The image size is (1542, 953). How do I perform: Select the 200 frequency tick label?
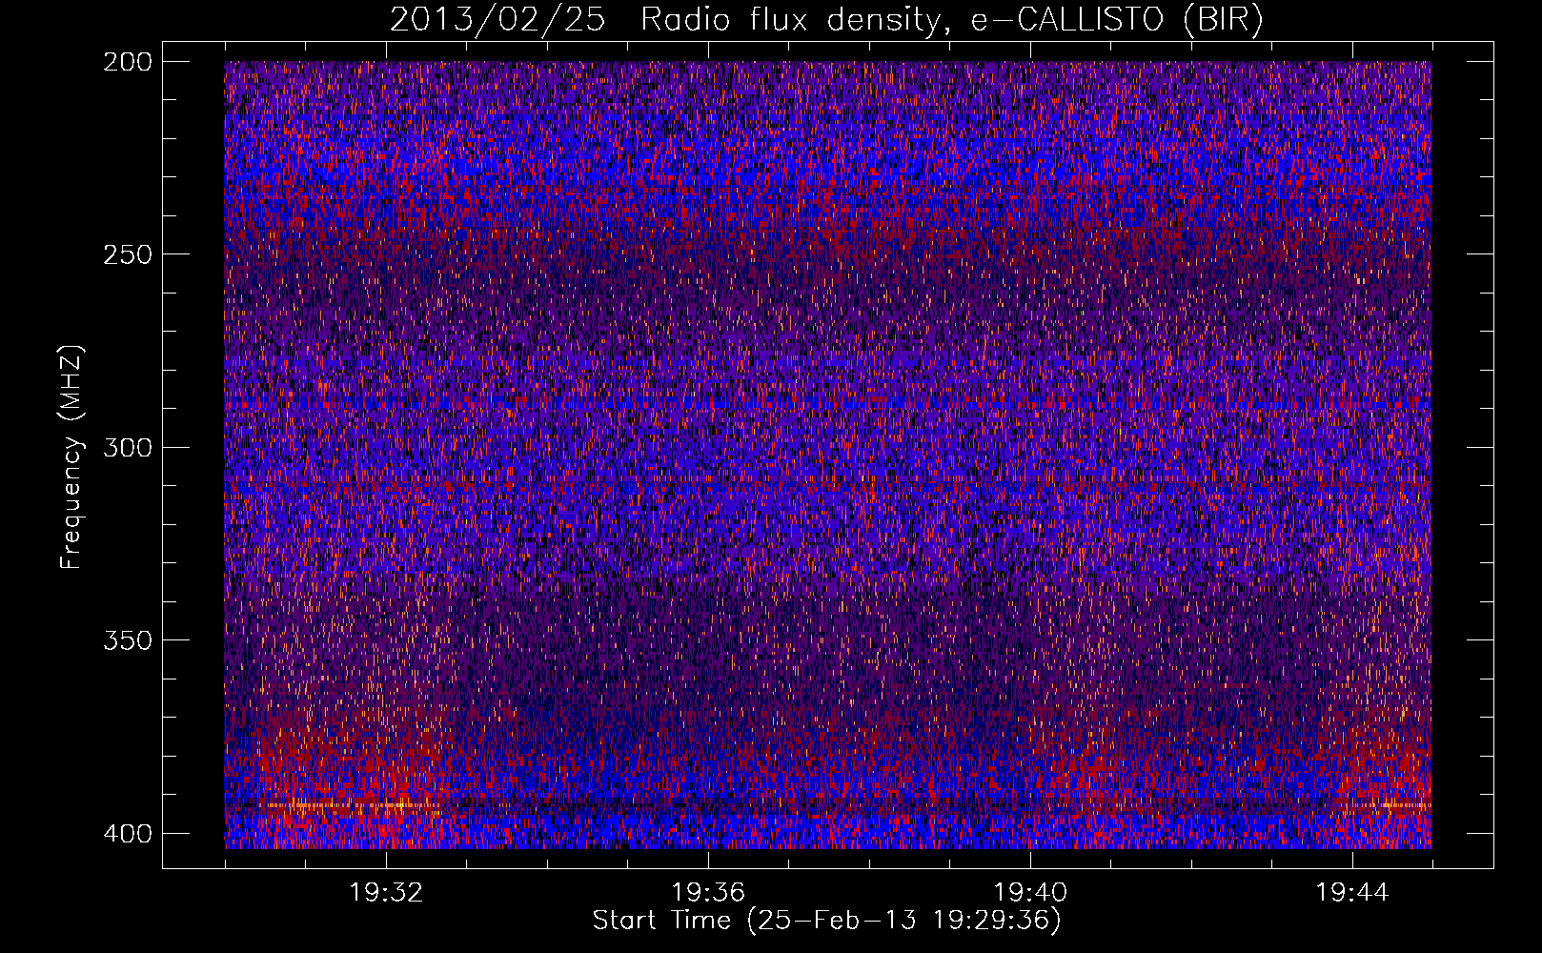point(127,62)
